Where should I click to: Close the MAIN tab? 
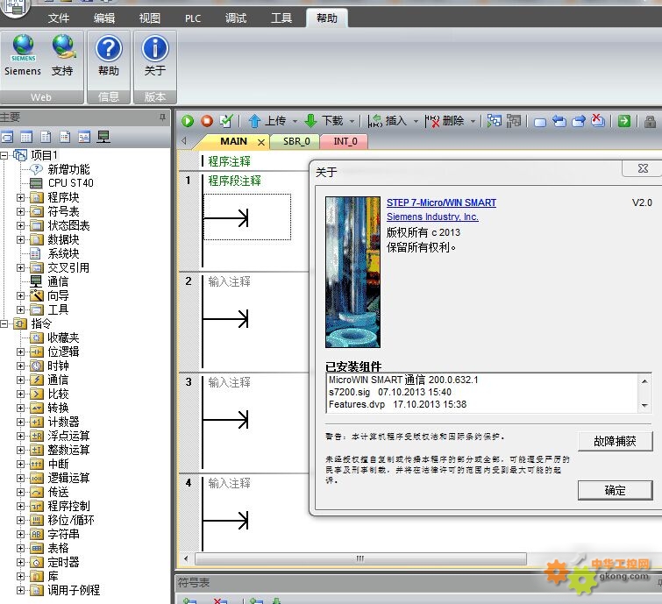point(261,142)
